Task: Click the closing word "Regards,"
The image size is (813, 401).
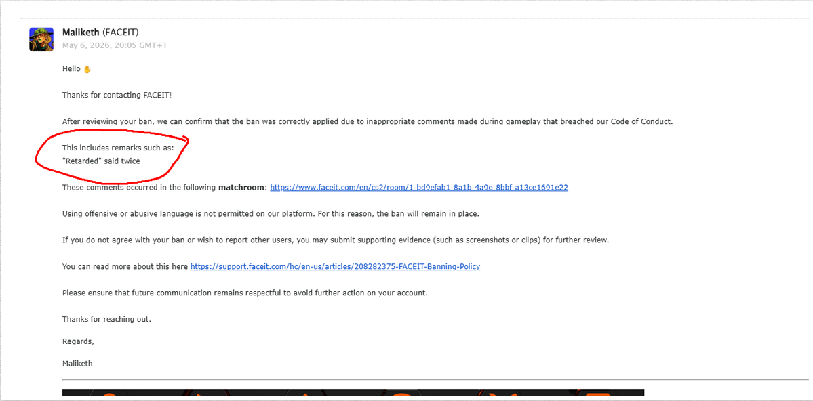Action: click(x=78, y=342)
